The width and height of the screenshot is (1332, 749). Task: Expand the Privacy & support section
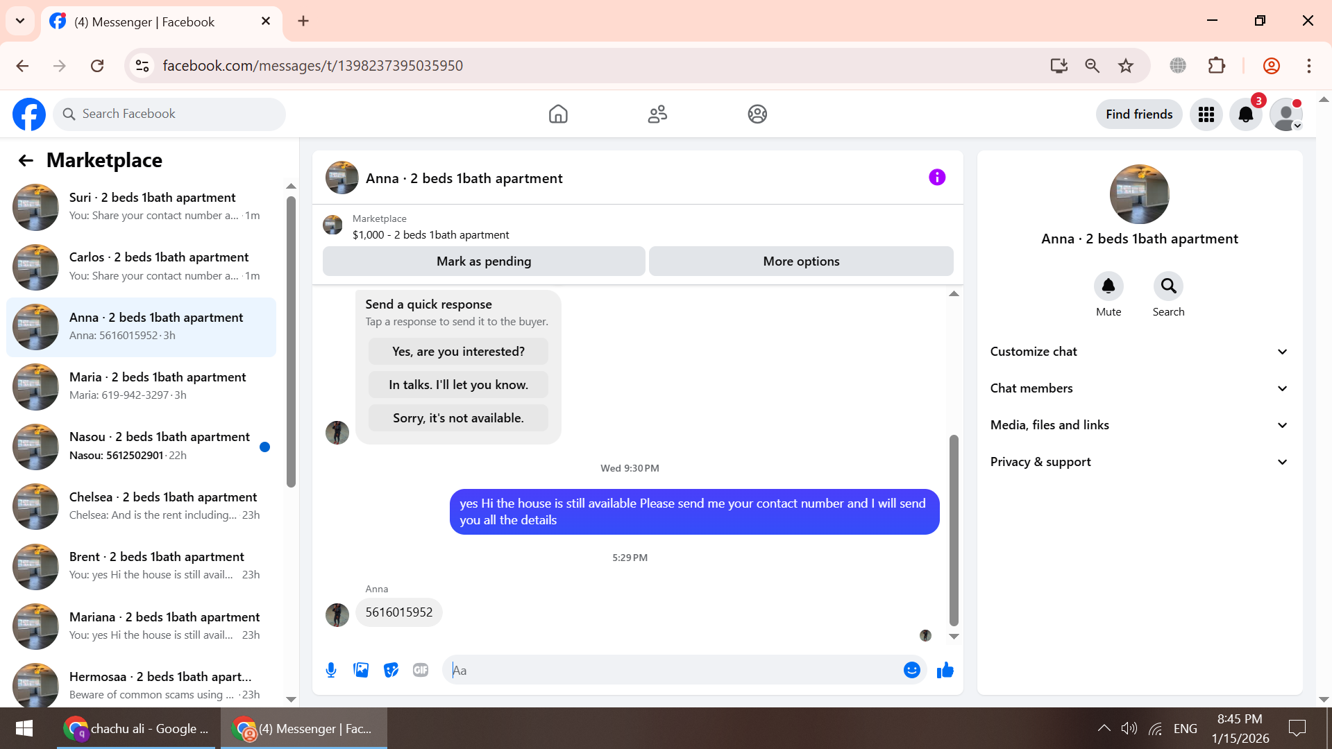tap(1139, 462)
